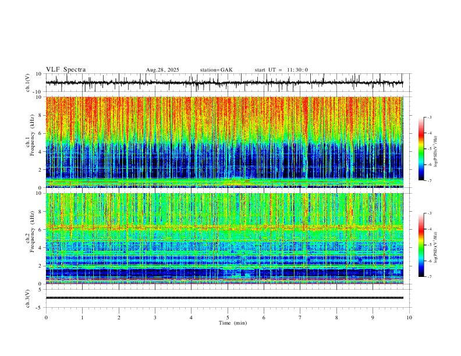Click the ch.1 voltage waveform trace

tap(224, 83)
